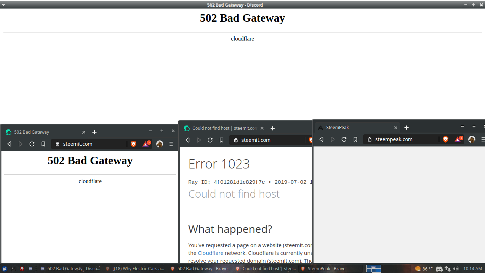Screen dimensions: 485x273
Task: Click the What happened? heading
Action: point(230,229)
